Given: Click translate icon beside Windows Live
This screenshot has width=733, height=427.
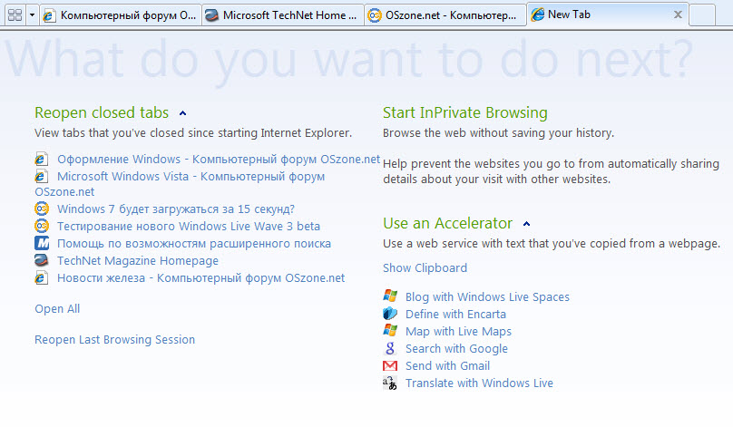Looking at the screenshot, I should (390, 383).
